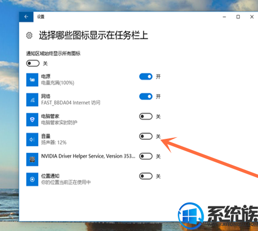Enable the 音量 taskbar icon switch
Viewport: 258px width, 231px height.
(146, 136)
